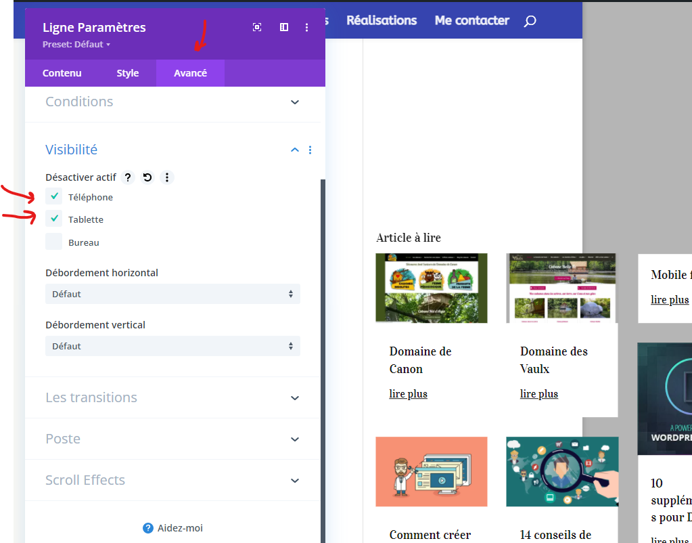Switch to the Style tab

click(127, 72)
